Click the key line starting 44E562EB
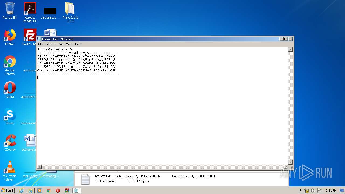This screenshot has height=194, width=345. (76, 67)
